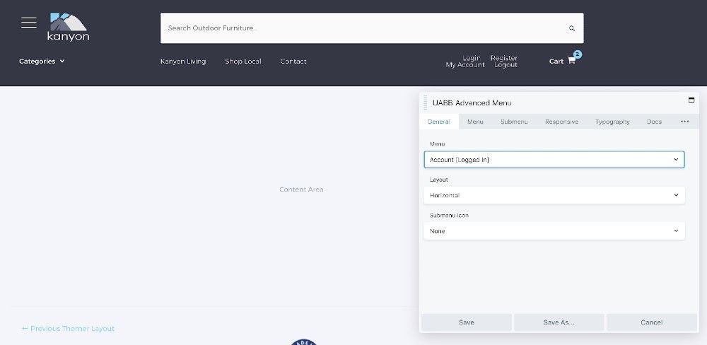The width and height of the screenshot is (707, 345).
Task: Click the search magnifier icon
Action: [572, 29]
